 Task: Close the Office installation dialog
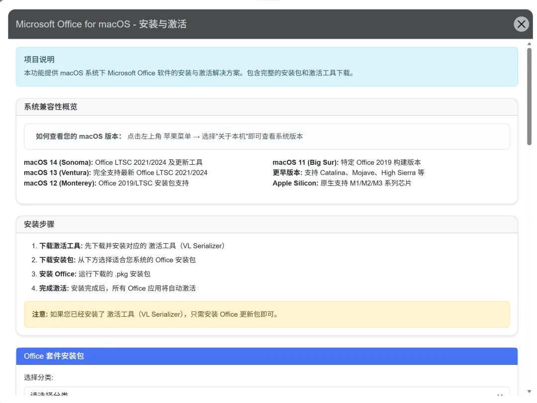[x=521, y=24]
